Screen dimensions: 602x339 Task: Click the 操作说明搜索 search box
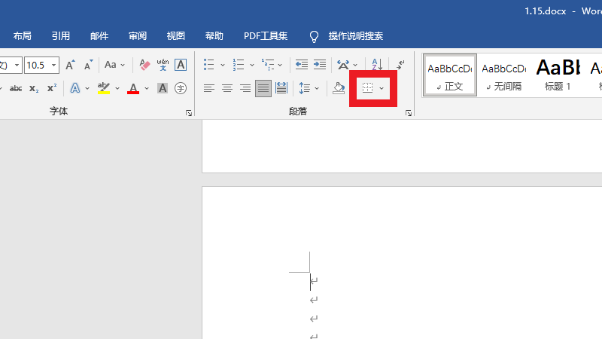coord(355,35)
